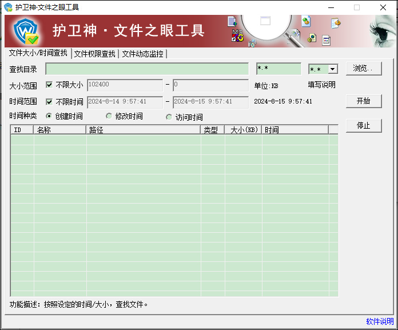Select the 创建时间 radio button

(x=49, y=116)
